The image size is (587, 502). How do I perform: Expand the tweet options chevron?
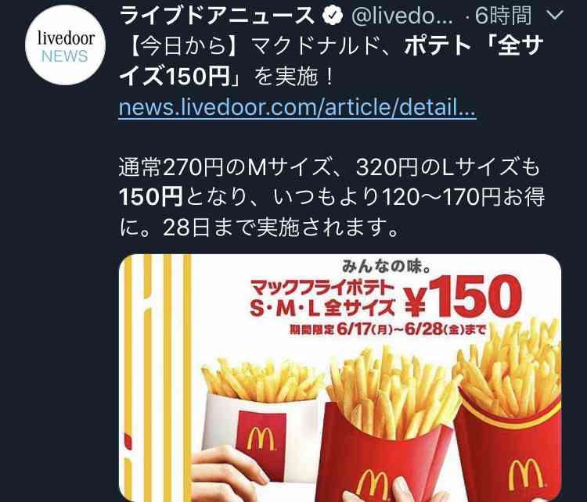click(x=555, y=15)
